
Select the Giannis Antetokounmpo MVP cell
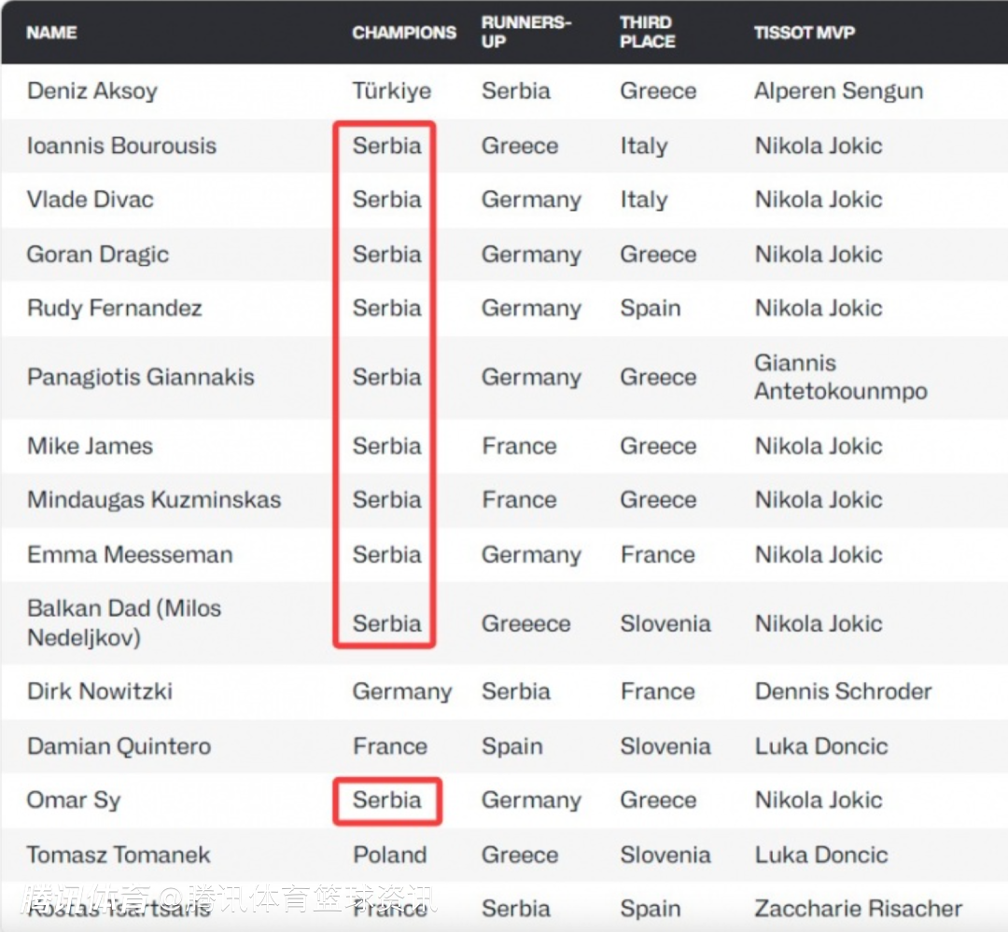pos(840,377)
